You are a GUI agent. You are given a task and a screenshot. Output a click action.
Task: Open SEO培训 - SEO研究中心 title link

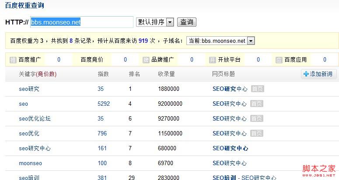point(245,177)
